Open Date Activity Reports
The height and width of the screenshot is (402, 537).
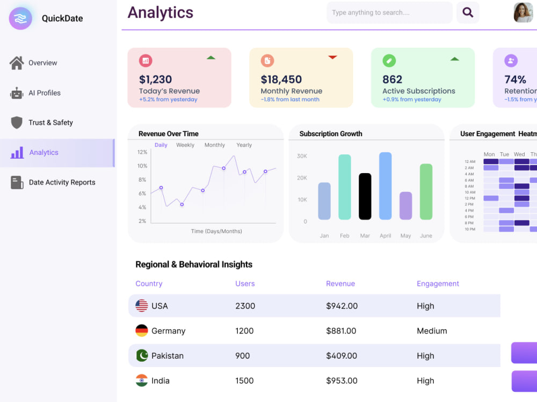tap(62, 183)
